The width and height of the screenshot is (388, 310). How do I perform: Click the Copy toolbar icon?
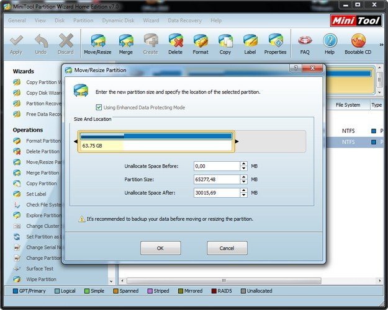(x=225, y=40)
